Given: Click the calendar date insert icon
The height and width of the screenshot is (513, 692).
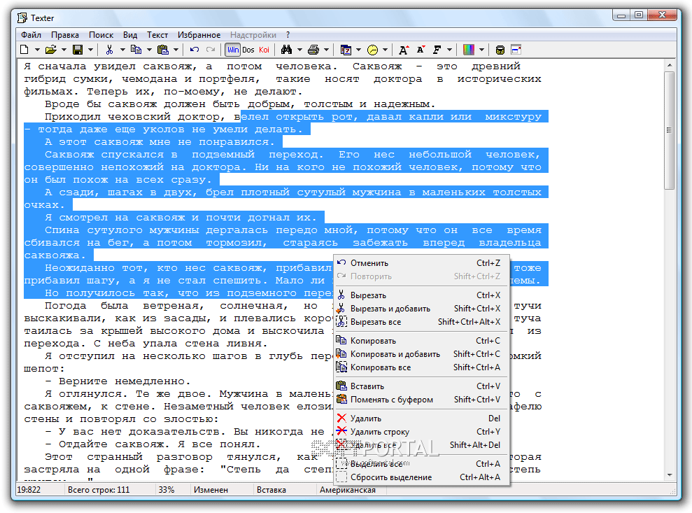Looking at the screenshot, I should (x=346, y=50).
